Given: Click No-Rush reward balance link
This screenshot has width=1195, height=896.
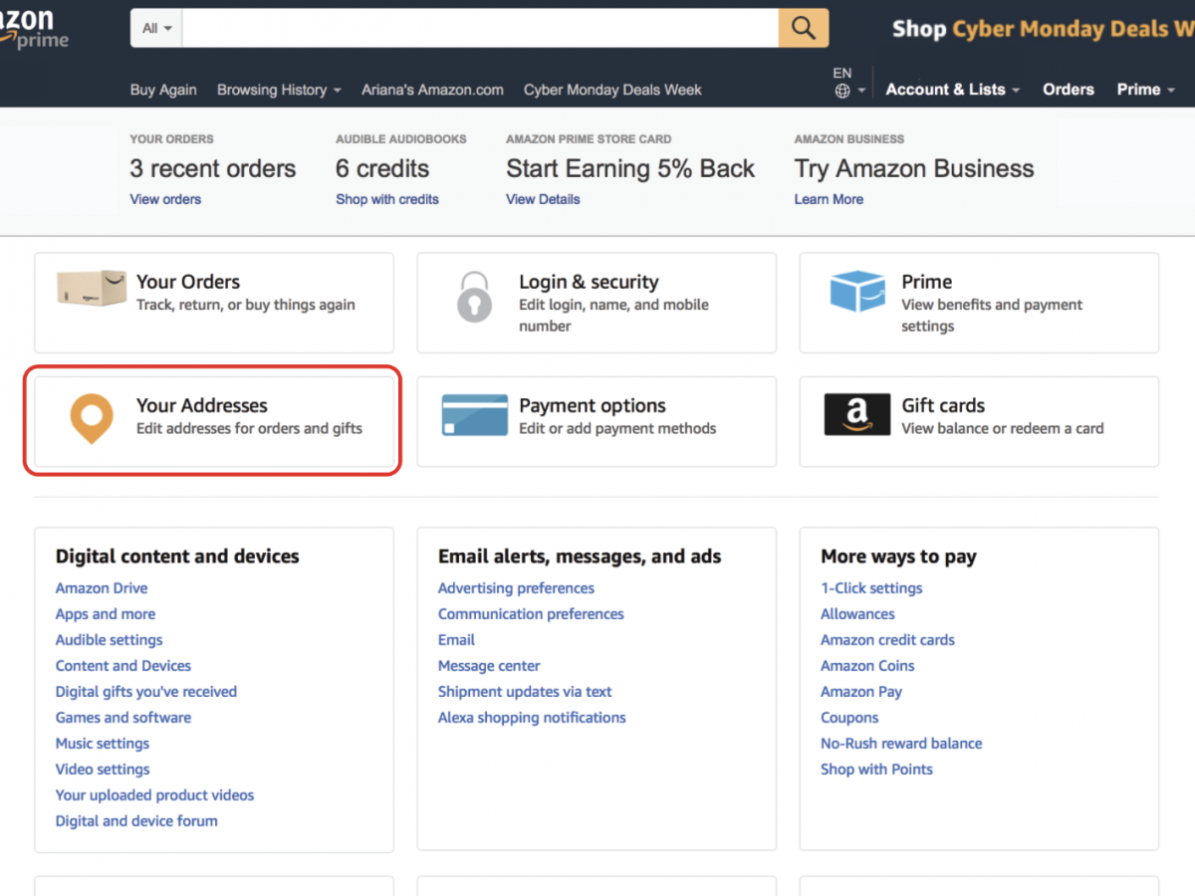Looking at the screenshot, I should click(901, 744).
